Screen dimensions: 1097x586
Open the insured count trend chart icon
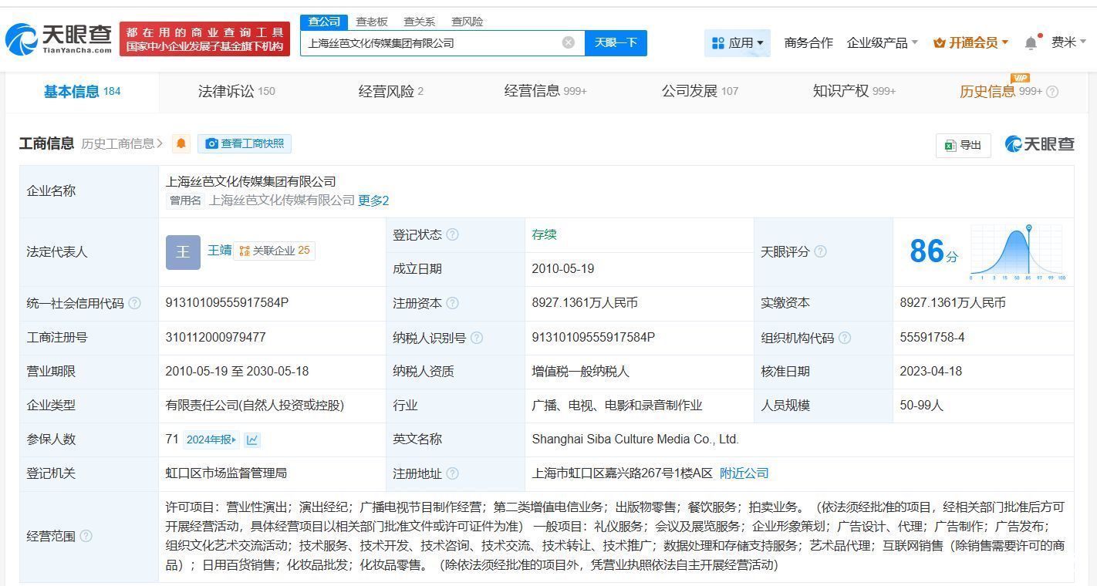tap(252, 439)
